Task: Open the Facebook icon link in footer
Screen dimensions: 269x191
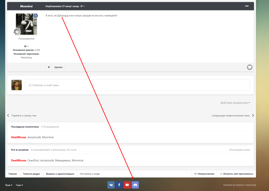Action: [119, 185]
